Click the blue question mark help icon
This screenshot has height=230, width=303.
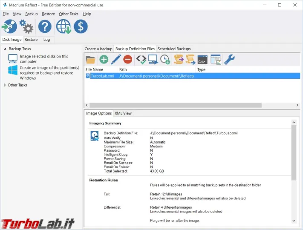pos(45,26)
